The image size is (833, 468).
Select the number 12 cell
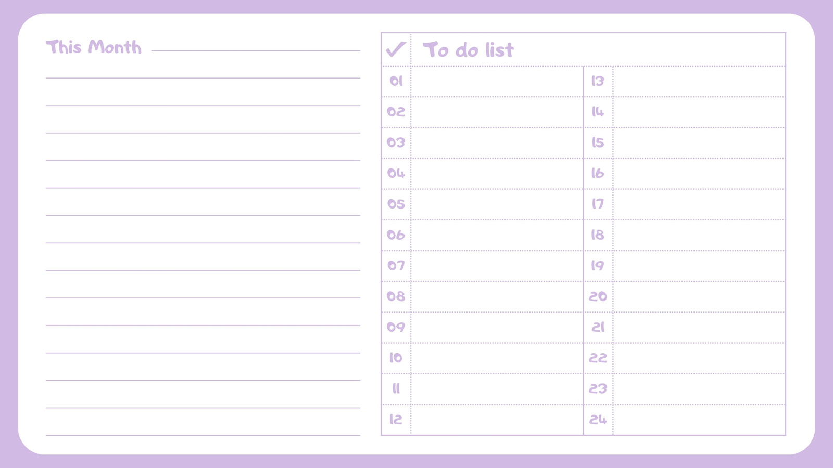click(x=396, y=420)
